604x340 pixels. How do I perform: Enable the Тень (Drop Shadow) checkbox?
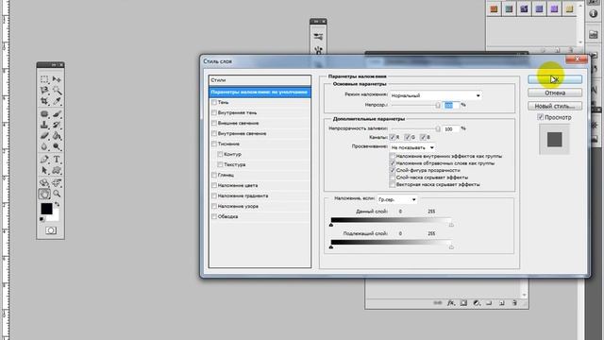214,103
